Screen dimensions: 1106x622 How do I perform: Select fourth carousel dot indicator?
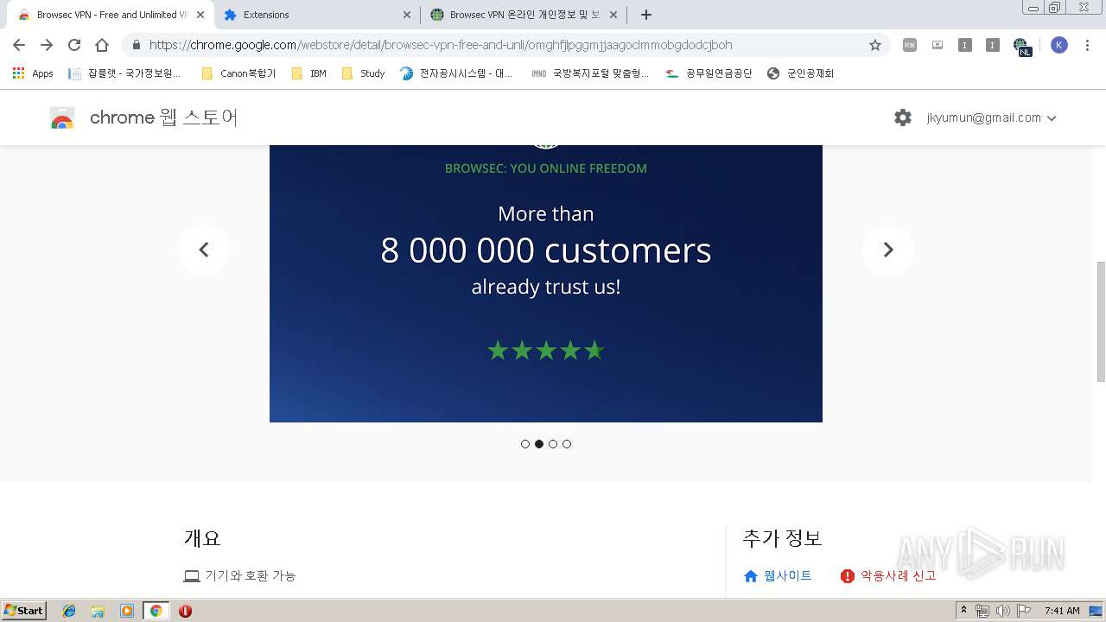(567, 444)
